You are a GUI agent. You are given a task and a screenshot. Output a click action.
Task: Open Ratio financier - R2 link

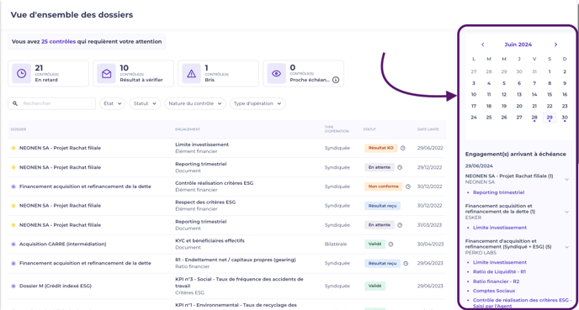pyautogui.click(x=496, y=281)
